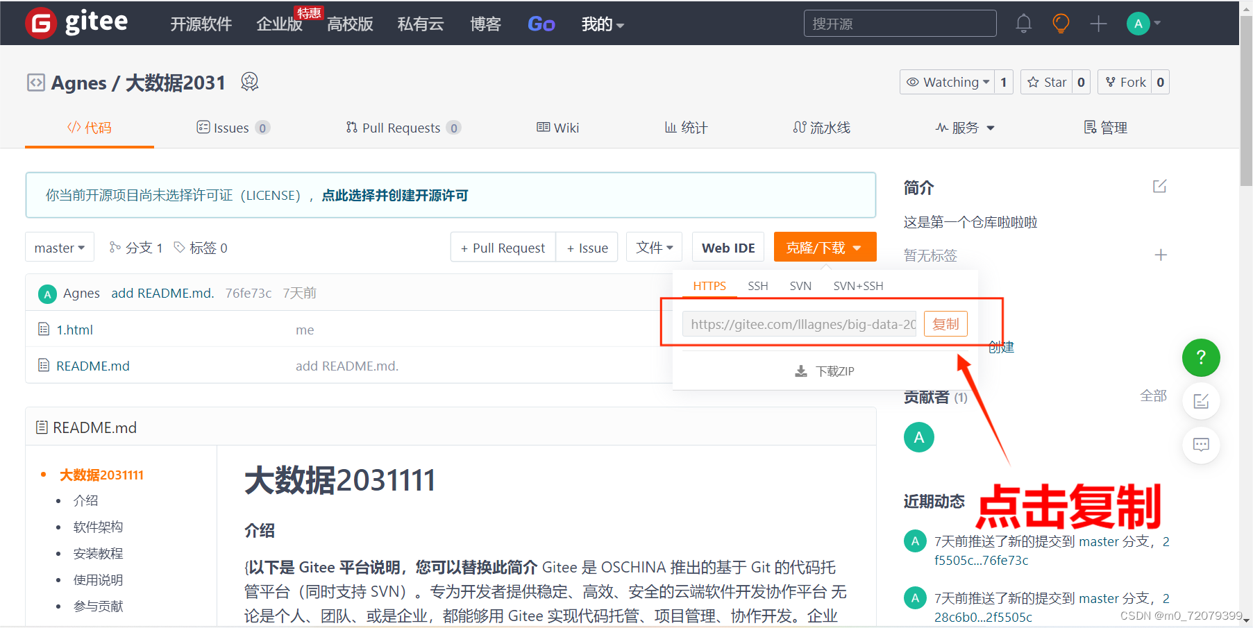This screenshot has width=1253, height=628.
Task: Open the Issues tab
Action: pyautogui.click(x=233, y=128)
